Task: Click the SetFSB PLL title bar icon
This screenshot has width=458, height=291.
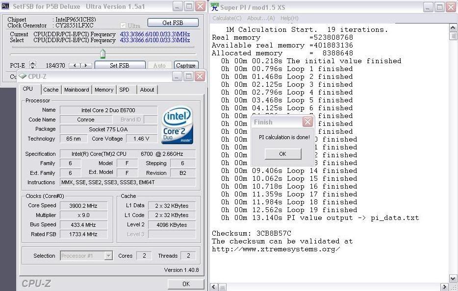Action: click(5, 6)
